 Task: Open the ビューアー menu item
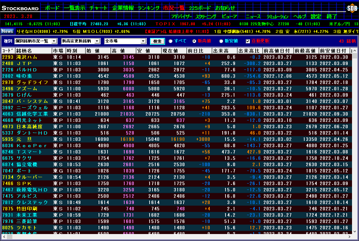230,16
